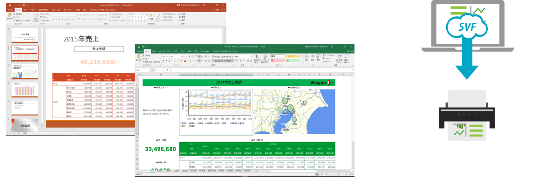Click the '売上金額' box on slide

(x=99, y=48)
